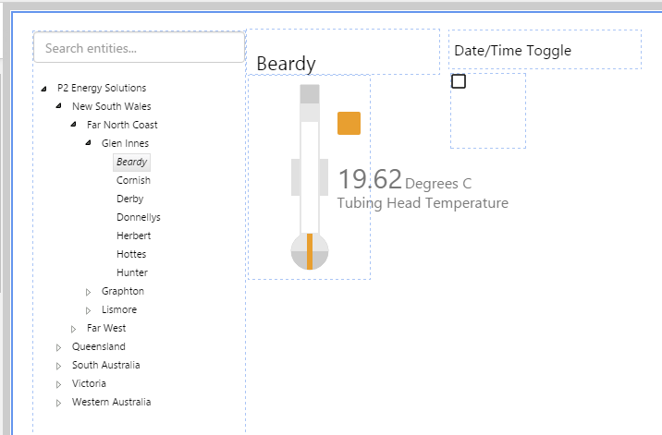Expand the Western Australia arrow

coord(59,403)
